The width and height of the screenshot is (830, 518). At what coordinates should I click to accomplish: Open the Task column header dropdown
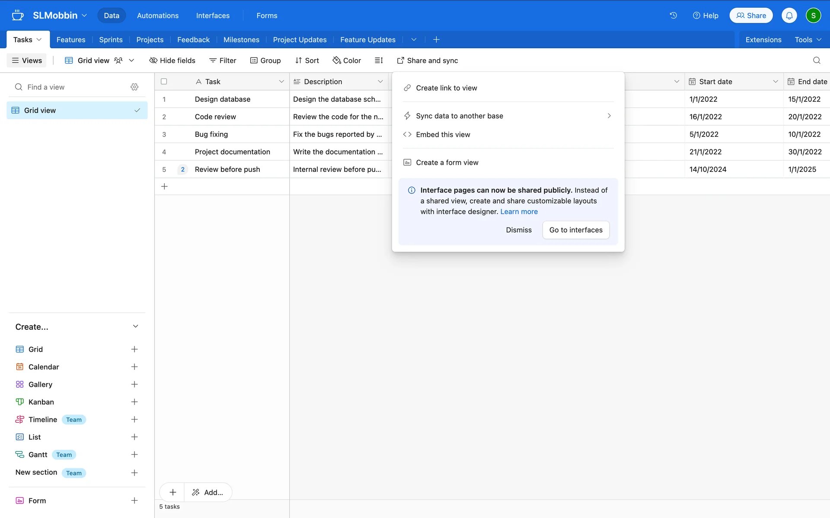pyautogui.click(x=281, y=82)
